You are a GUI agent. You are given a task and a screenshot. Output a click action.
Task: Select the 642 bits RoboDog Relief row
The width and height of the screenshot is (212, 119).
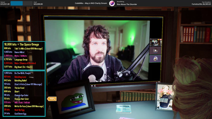click(x=15, y=80)
